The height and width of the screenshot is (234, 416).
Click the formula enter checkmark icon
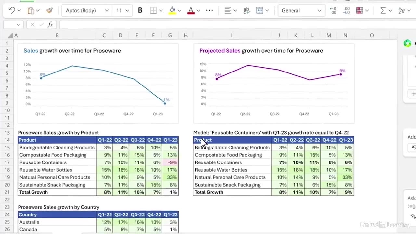point(41,25)
